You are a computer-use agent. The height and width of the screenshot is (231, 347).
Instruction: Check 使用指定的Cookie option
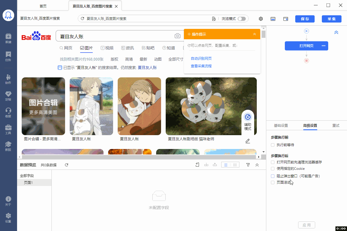click(x=273, y=169)
